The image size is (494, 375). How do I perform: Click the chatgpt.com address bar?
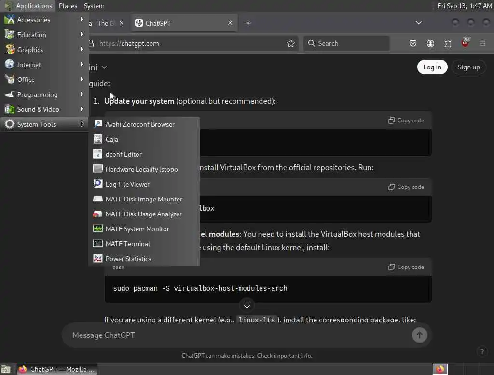tap(189, 43)
